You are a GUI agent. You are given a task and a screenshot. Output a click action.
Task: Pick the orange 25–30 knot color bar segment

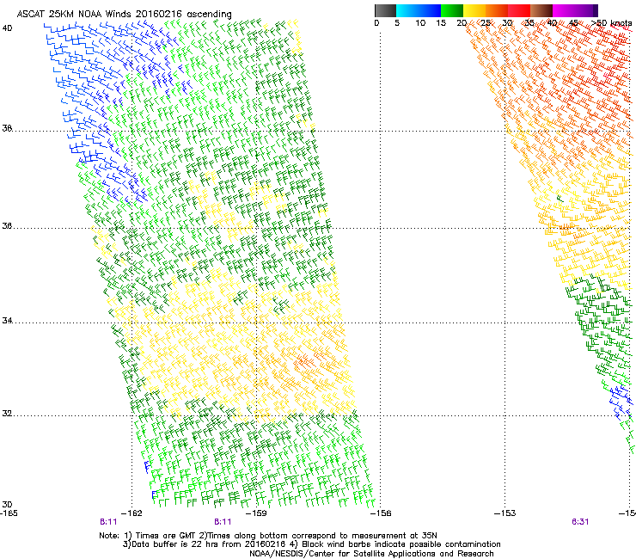coord(497,10)
